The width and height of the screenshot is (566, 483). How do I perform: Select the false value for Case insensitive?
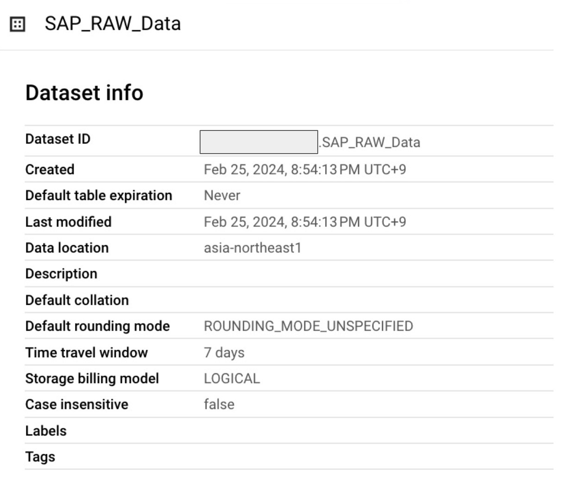click(x=219, y=404)
